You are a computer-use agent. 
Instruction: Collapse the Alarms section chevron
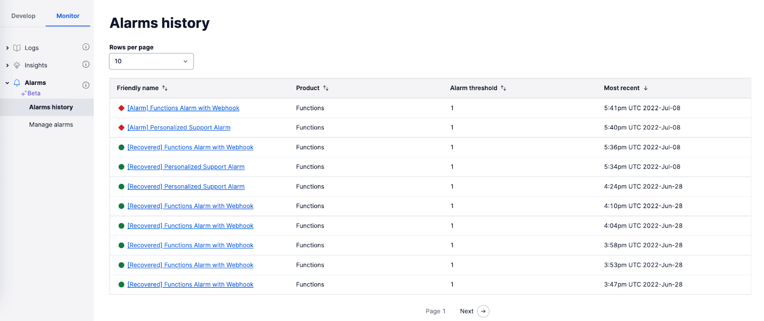point(7,83)
